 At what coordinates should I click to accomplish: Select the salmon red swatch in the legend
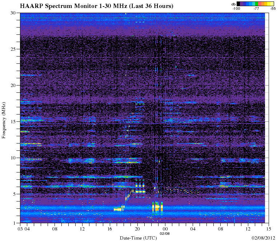tap(260, 4)
